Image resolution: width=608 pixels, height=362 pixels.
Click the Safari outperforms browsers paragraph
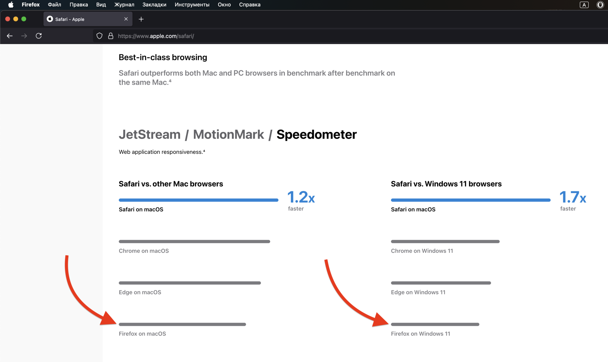point(257,78)
